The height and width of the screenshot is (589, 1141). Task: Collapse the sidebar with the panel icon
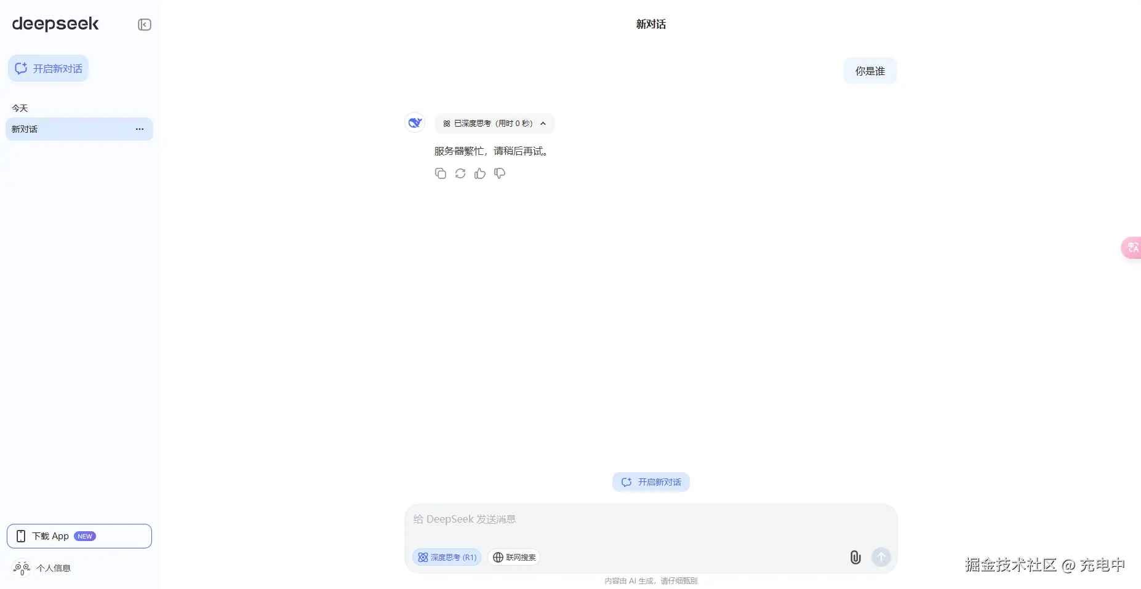[145, 25]
